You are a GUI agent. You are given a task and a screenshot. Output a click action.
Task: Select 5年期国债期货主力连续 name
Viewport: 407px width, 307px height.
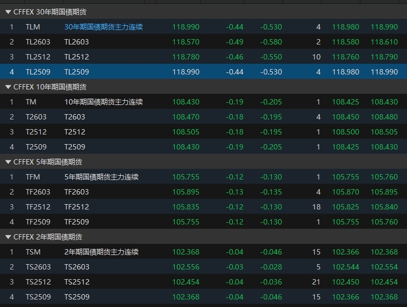(x=101, y=177)
